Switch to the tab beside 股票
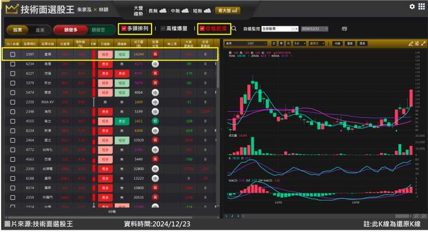This screenshot has height=232, width=428. pyautogui.click(x=40, y=30)
